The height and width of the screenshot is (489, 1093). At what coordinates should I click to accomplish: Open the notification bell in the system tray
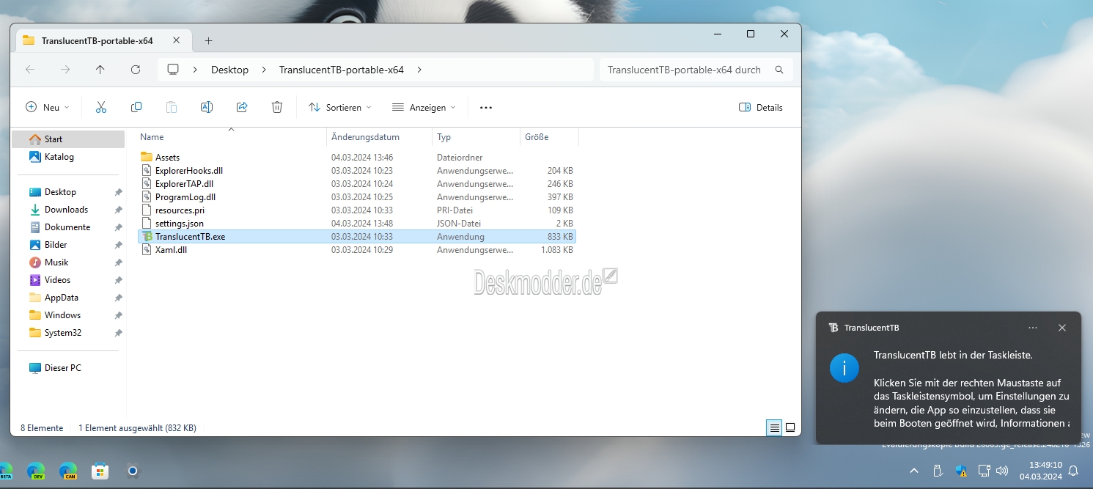tap(1073, 470)
